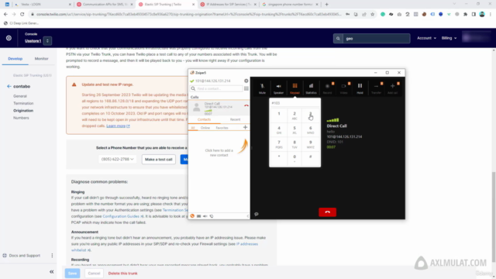
Task: Open voicemail envelope icon in Zoiper status bar
Action: [198, 216]
